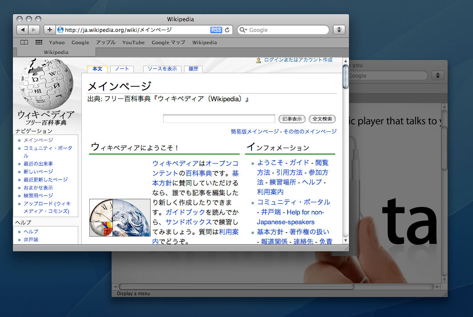
Task: Click the background window's scroll-left arrow
Action: point(115,286)
